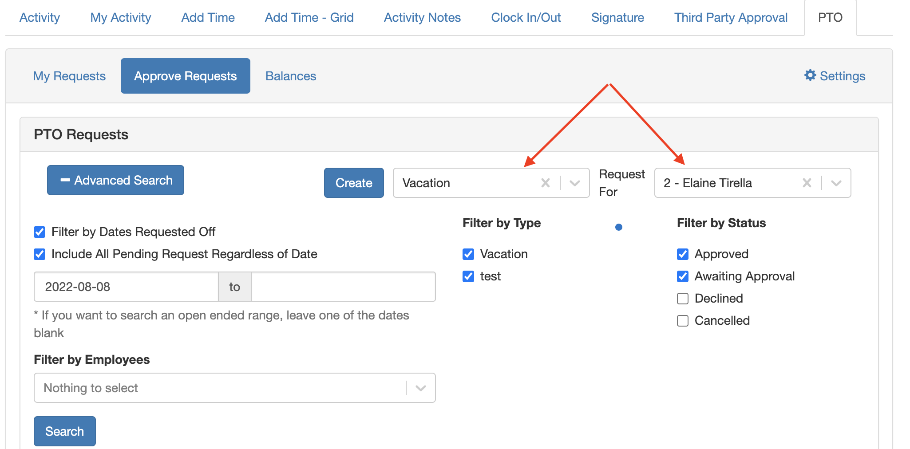Go to the Activity Notes tab

422,17
